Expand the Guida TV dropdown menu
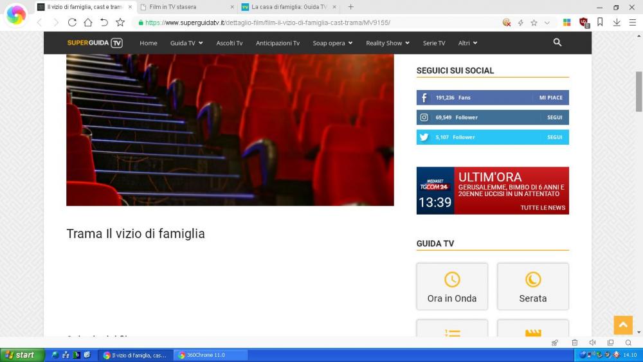 pos(186,43)
